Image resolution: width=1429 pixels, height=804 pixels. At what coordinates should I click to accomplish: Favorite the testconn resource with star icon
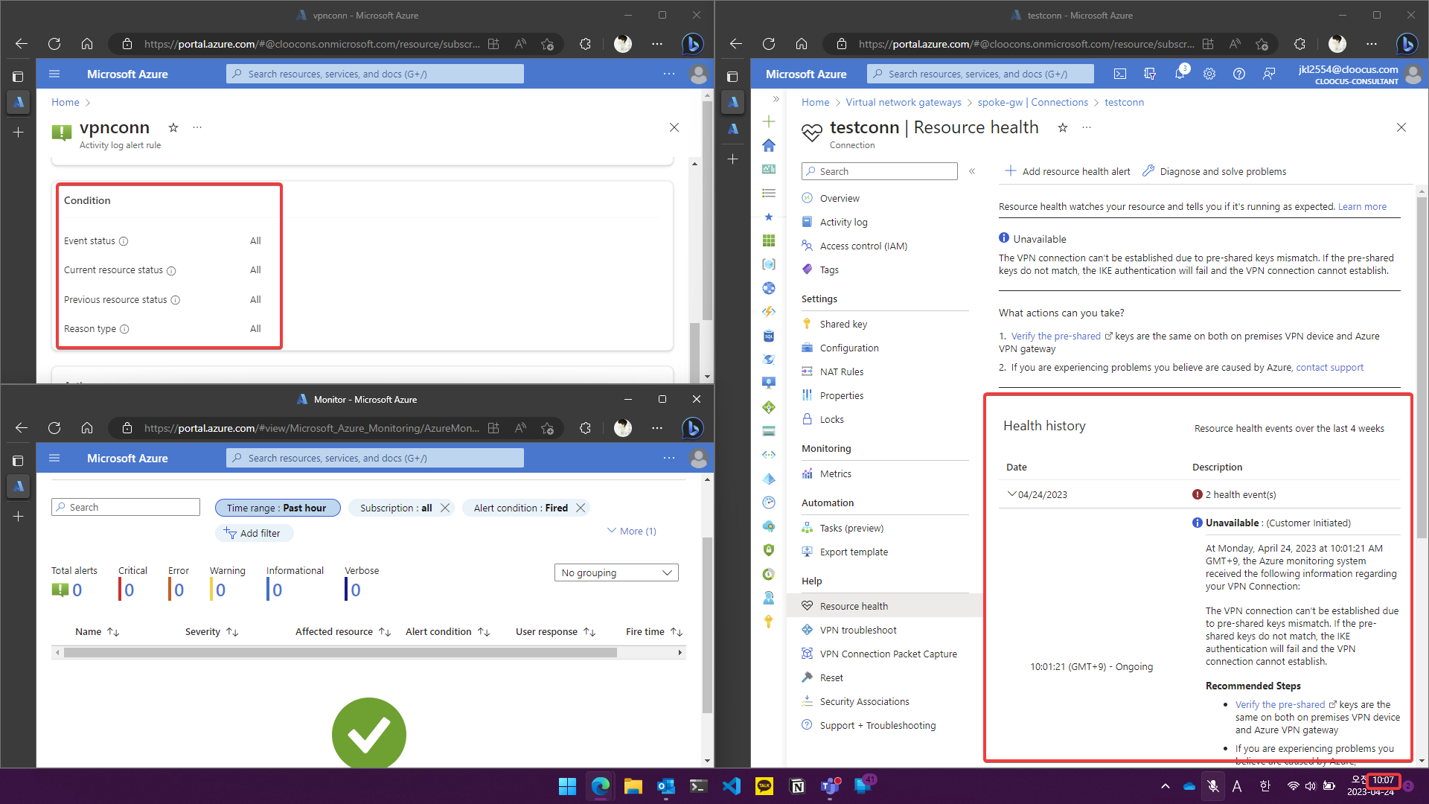1063,128
